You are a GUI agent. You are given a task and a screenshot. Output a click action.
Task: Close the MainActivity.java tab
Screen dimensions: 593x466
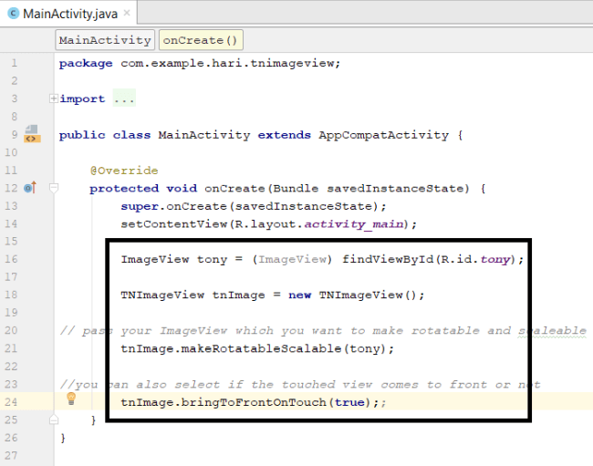pos(127,14)
